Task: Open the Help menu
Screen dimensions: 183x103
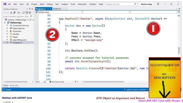Action: 101,4
